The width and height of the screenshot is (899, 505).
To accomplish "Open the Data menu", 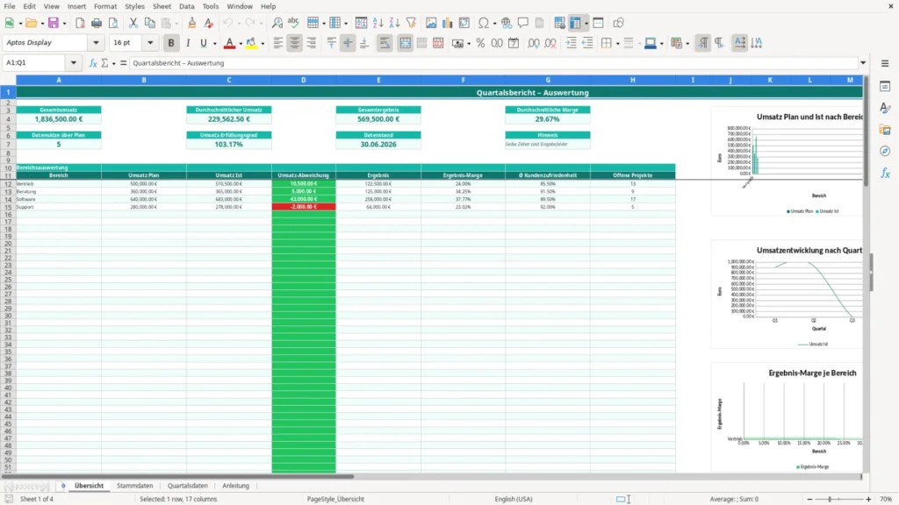I will pyautogui.click(x=186, y=6).
